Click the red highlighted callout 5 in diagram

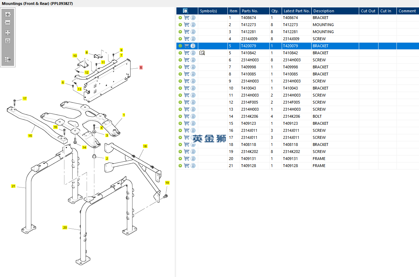point(141,67)
